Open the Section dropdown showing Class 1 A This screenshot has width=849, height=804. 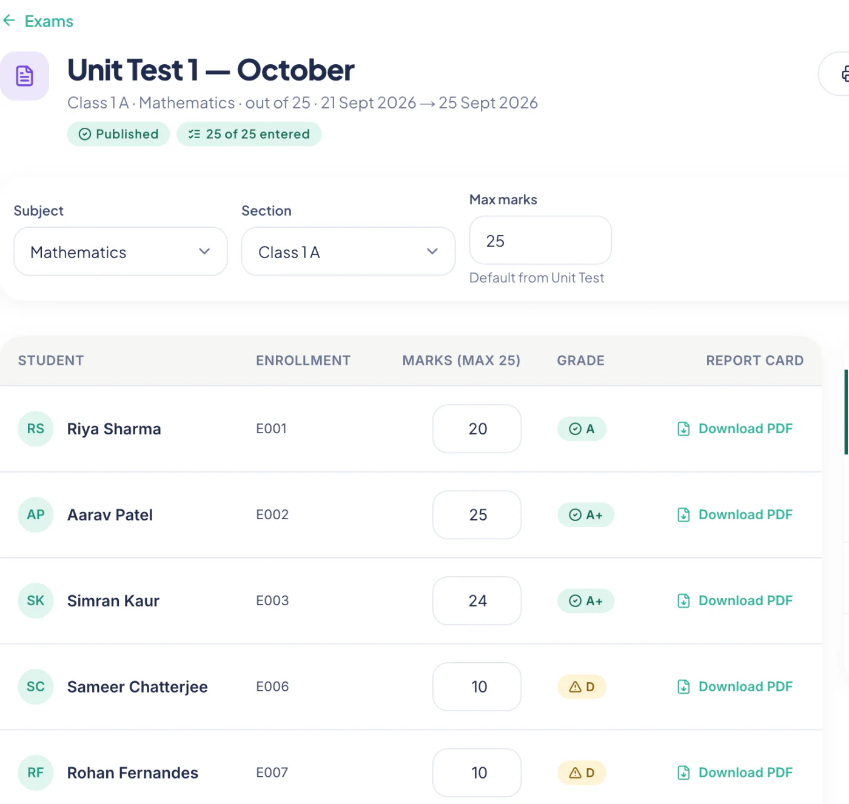point(348,251)
